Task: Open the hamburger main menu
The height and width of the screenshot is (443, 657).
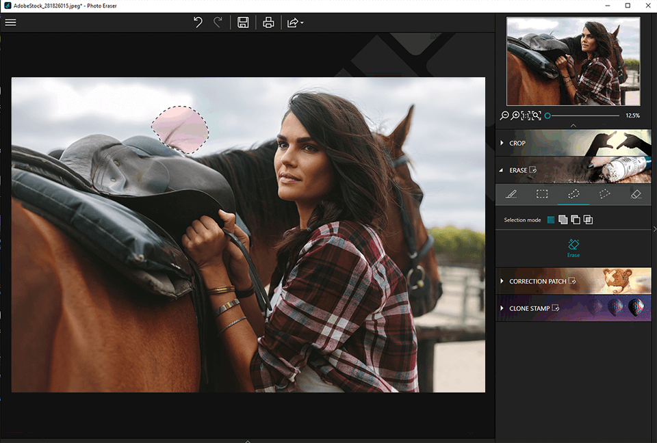Action: point(10,23)
